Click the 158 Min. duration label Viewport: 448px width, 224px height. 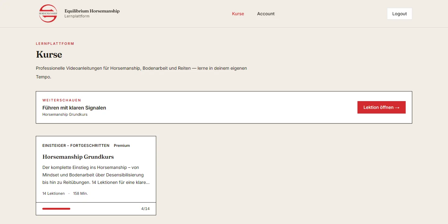[81, 194]
